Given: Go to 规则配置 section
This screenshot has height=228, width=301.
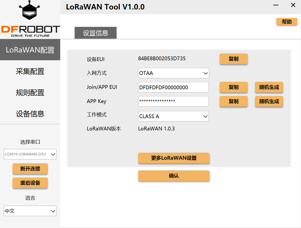Looking at the screenshot, I should [30, 92].
